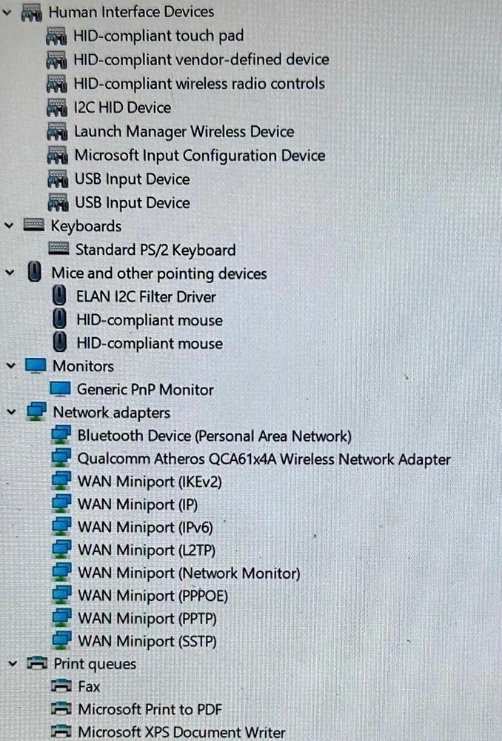Select Generic PnP Monitor entry
This screenshot has height=741, width=502.
[x=145, y=390]
